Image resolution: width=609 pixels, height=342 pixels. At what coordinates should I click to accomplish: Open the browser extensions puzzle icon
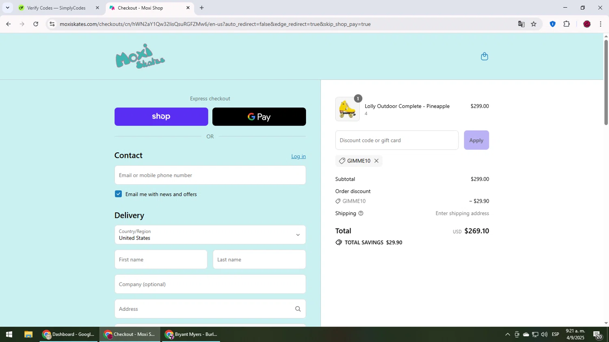click(567, 24)
